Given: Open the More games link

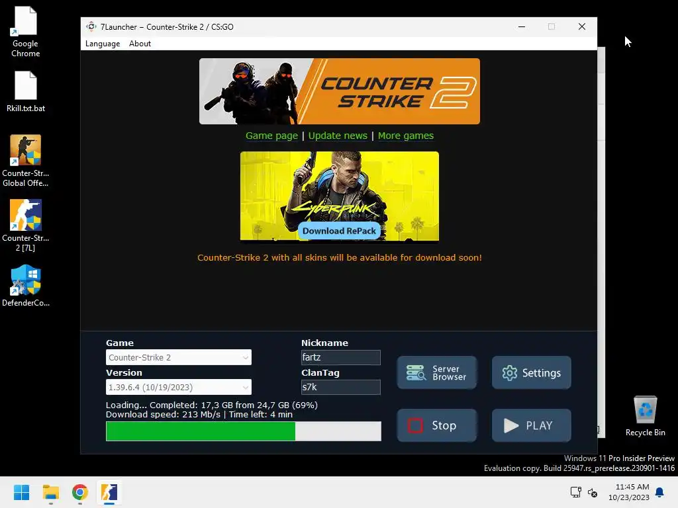Looking at the screenshot, I should [406, 136].
